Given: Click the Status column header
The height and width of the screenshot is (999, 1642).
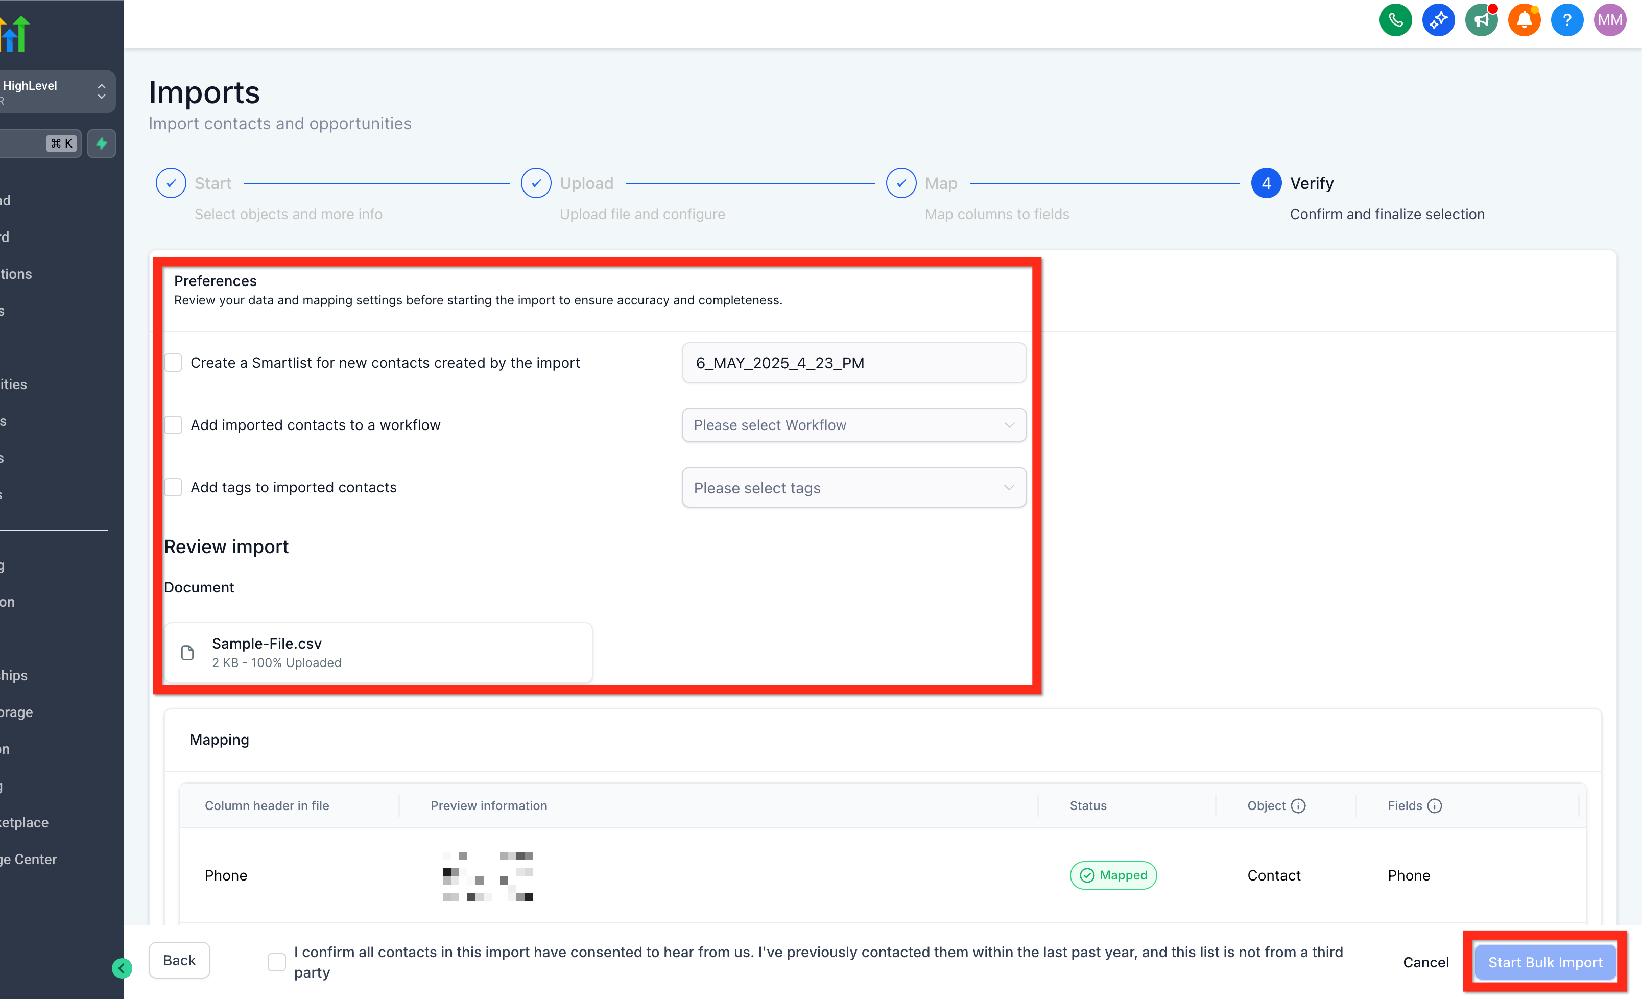Looking at the screenshot, I should [1087, 806].
